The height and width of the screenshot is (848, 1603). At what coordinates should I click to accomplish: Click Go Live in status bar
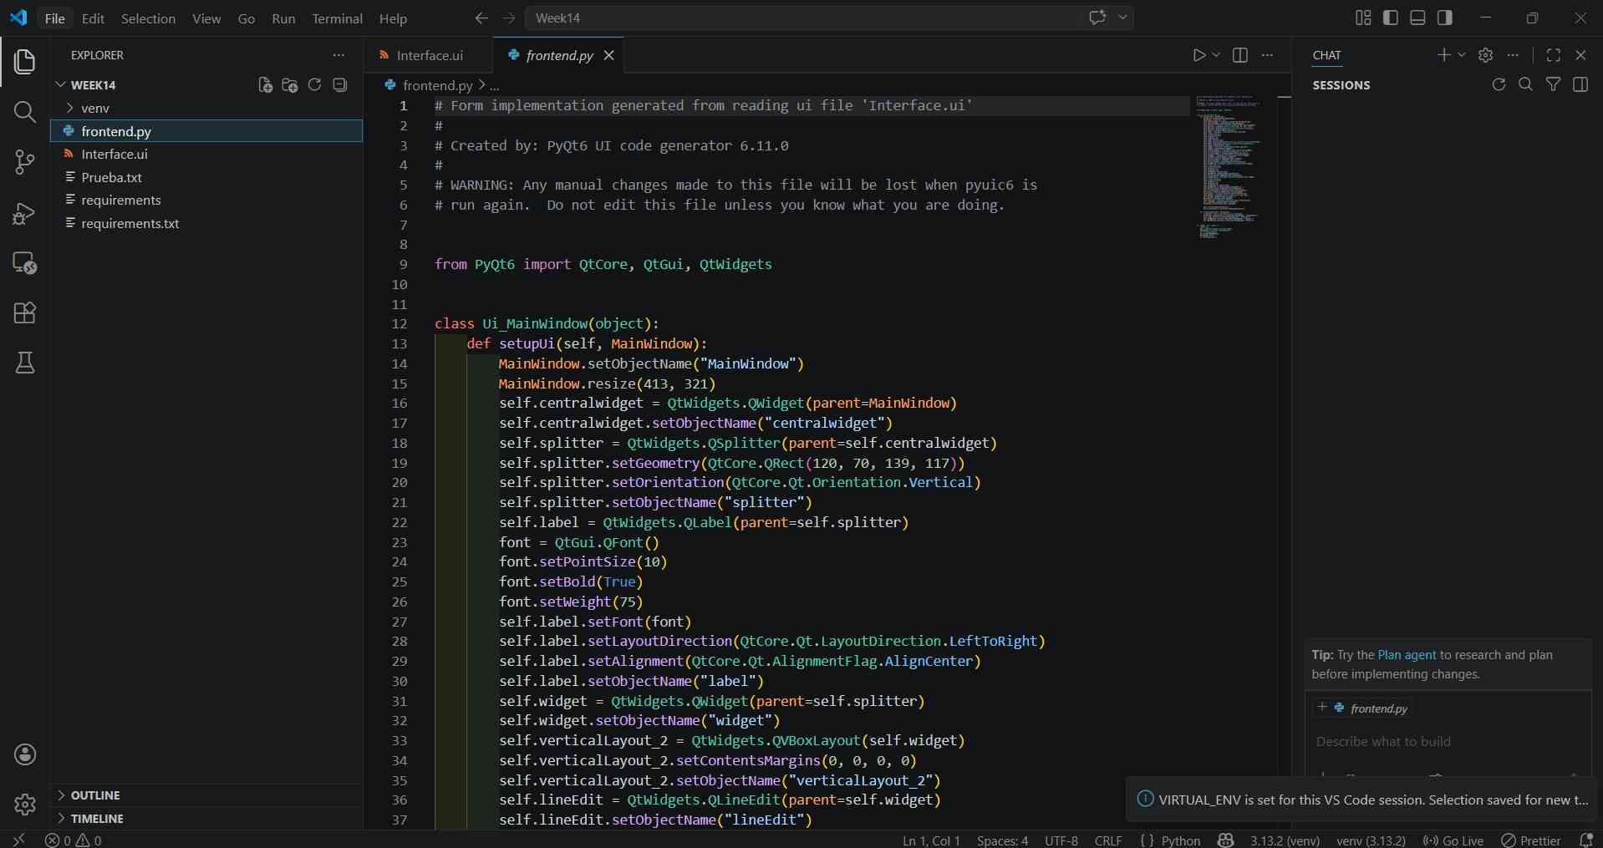pos(1453,840)
